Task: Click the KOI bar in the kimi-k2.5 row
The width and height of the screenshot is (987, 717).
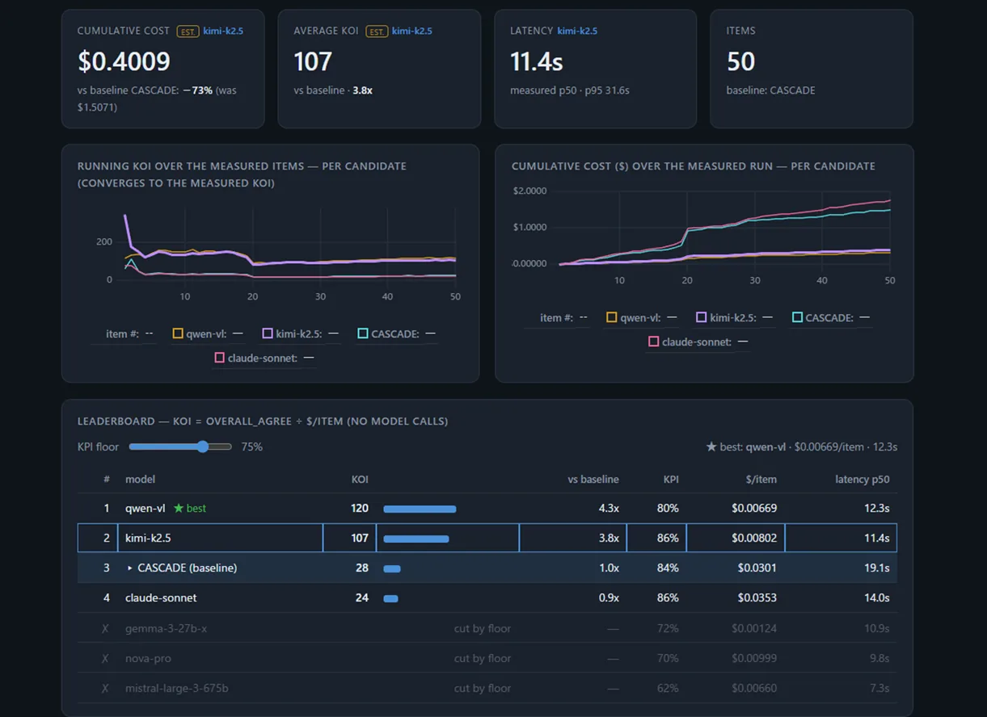Action: click(415, 539)
